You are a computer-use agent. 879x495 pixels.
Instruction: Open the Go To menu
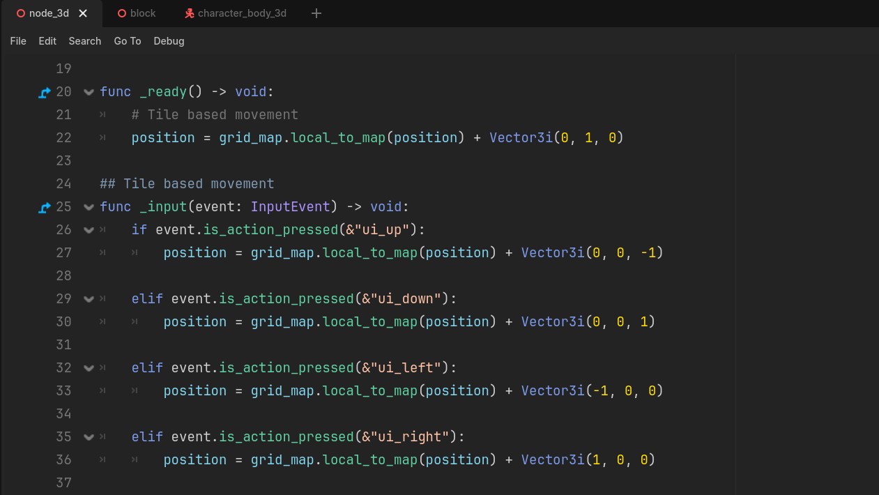pyautogui.click(x=128, y=41)
